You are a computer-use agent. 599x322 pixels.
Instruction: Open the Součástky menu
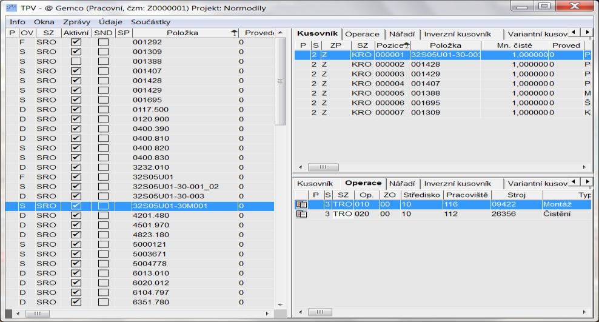click(x=150, y=22)
